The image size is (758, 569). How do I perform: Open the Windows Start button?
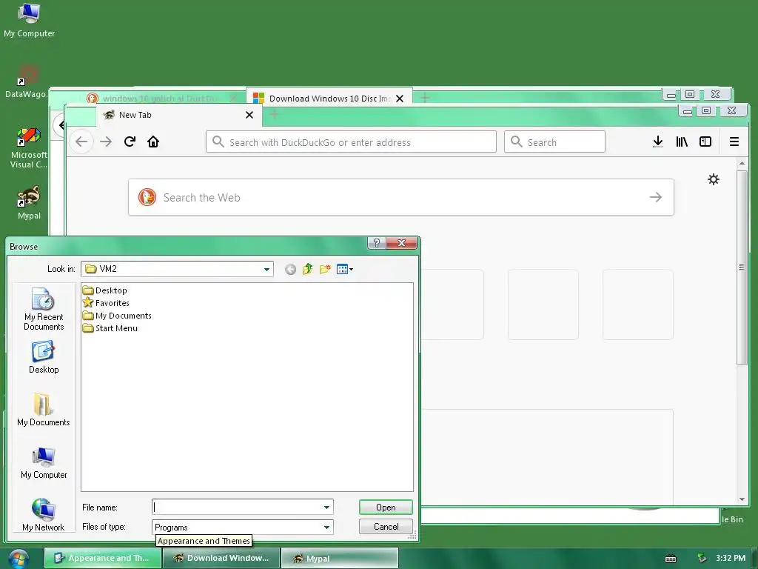18,559
